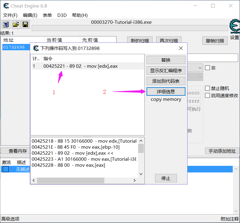
Task: Open the 文件(F) menu
Action: [x=10, y=15]
